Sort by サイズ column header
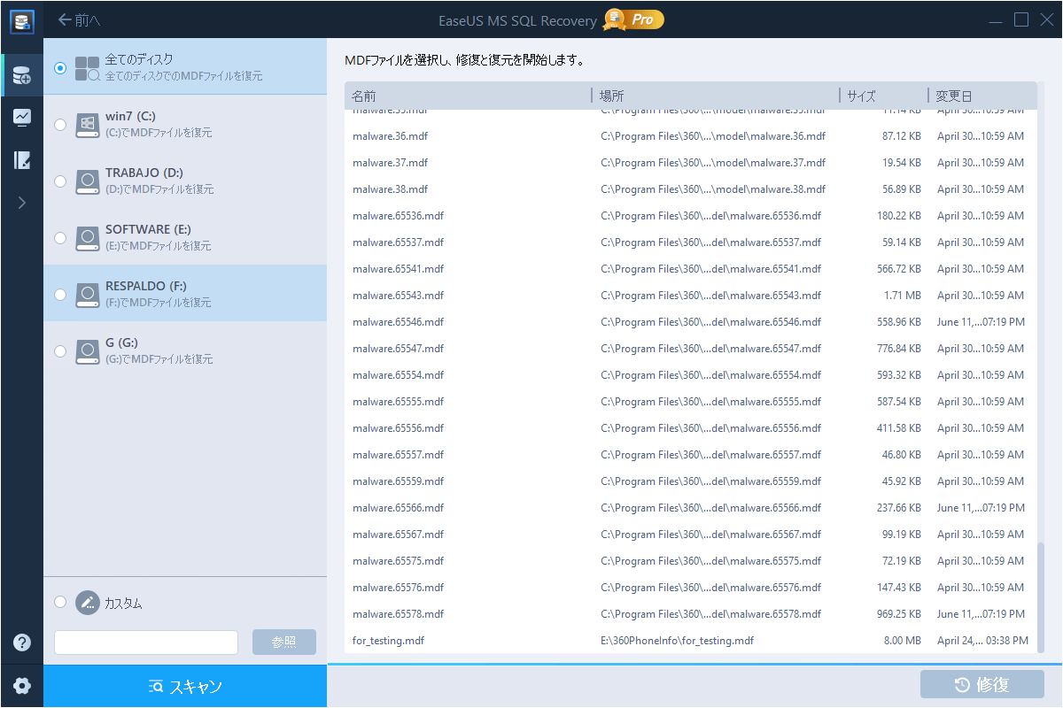1063x708 pixels. (x=884, y=96)
